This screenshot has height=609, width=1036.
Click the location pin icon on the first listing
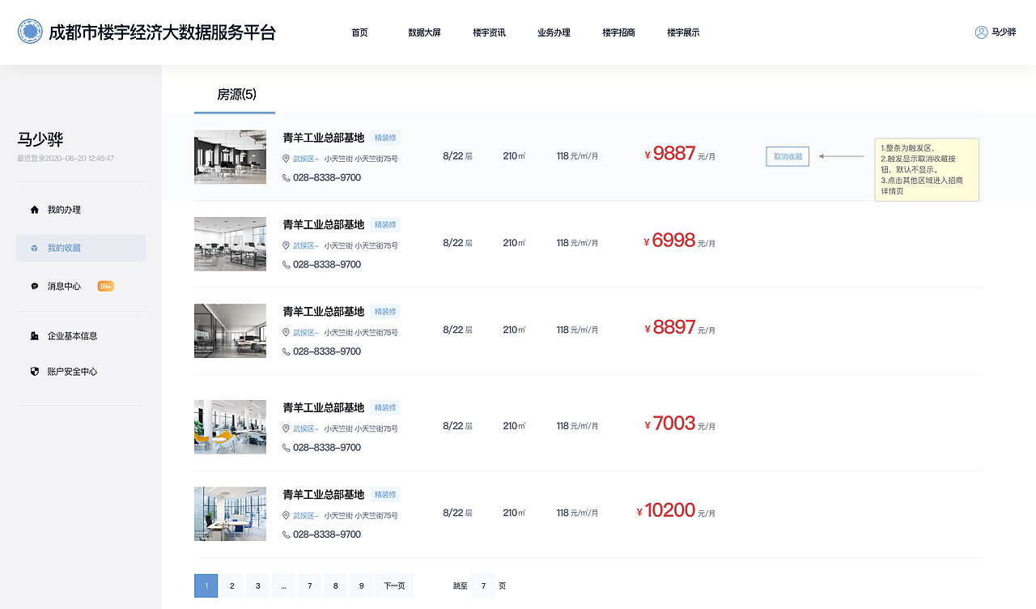click(284, 157)
